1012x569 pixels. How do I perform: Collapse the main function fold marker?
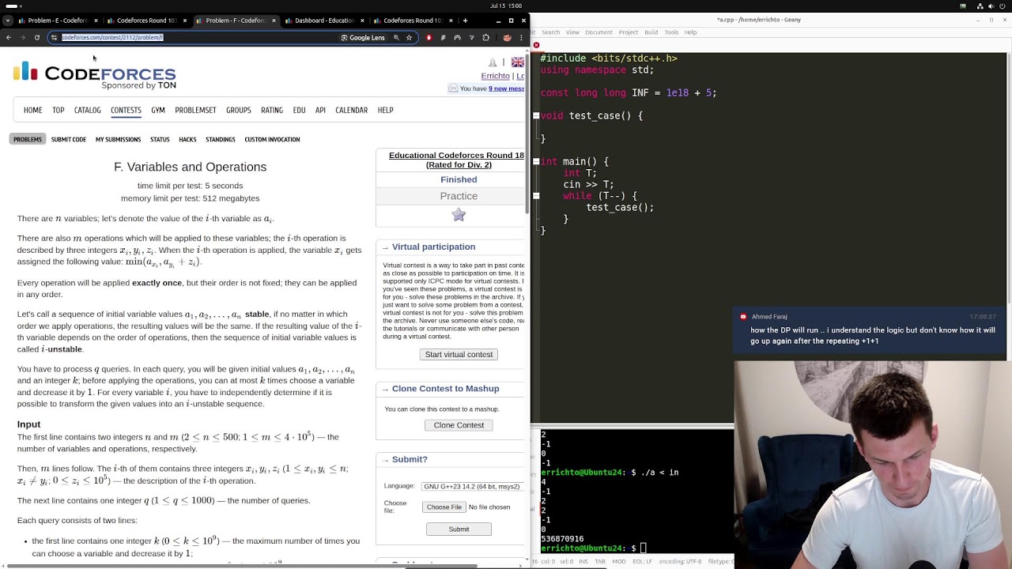coord(536,161)
